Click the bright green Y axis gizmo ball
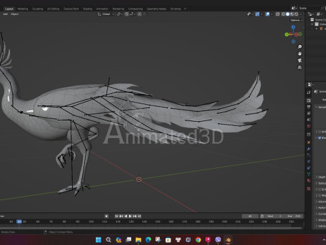326x245 pixels. tap(287, 35)
